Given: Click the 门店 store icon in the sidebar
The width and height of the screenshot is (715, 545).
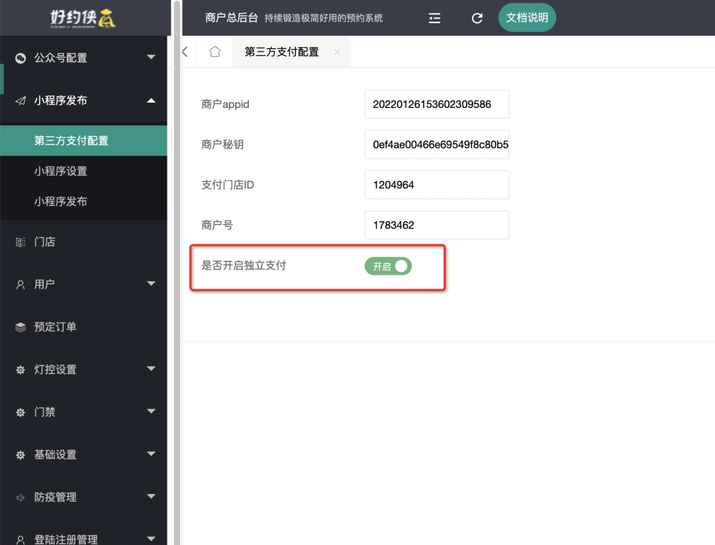Looking at the screenshot, I should [x=20, y=242].
